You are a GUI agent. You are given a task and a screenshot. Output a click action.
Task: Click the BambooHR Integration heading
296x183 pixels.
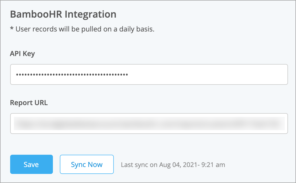coord(63,14)
